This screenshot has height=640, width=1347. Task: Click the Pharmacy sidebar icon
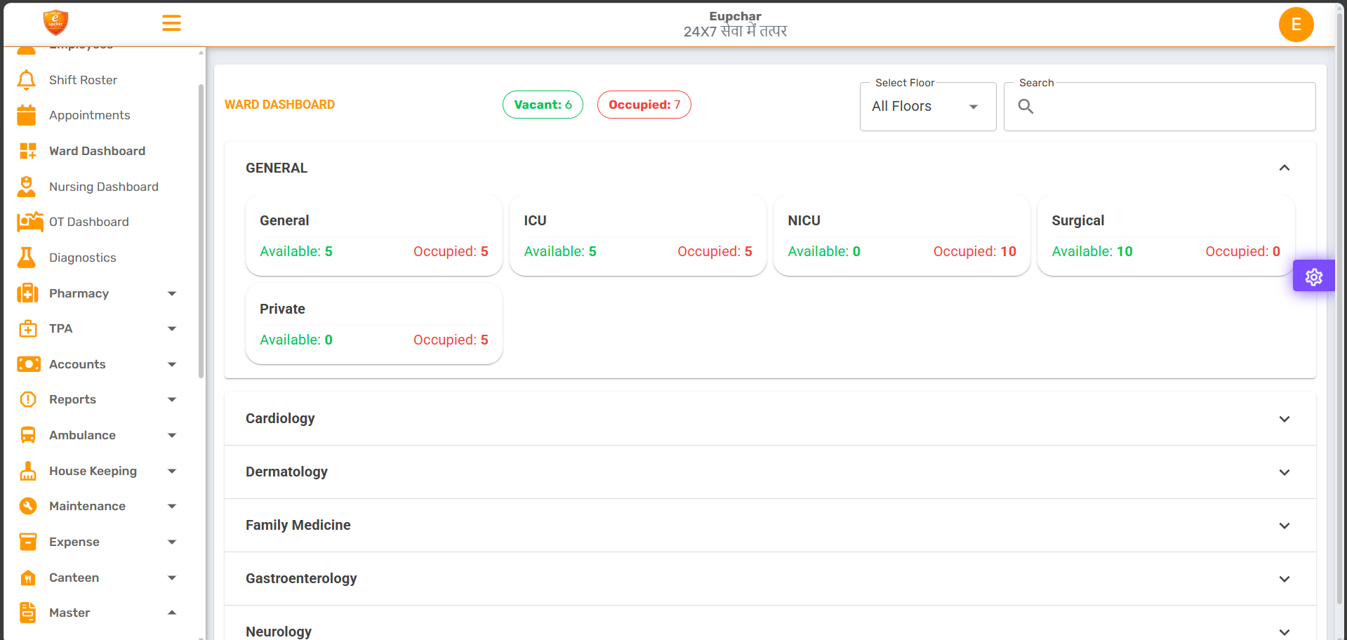[27, 293]
